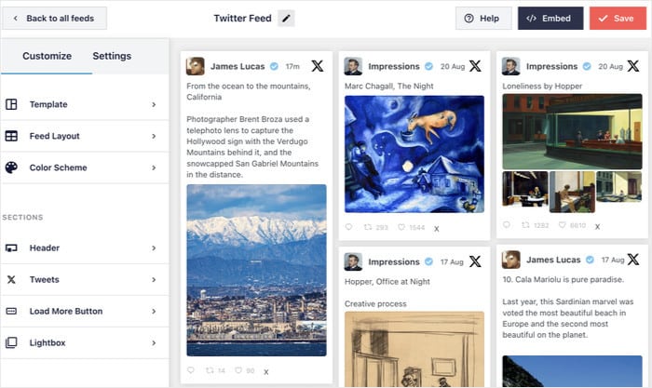
Task: Click the Lightbox icon in Sections
Action: (x=11, y=342)
